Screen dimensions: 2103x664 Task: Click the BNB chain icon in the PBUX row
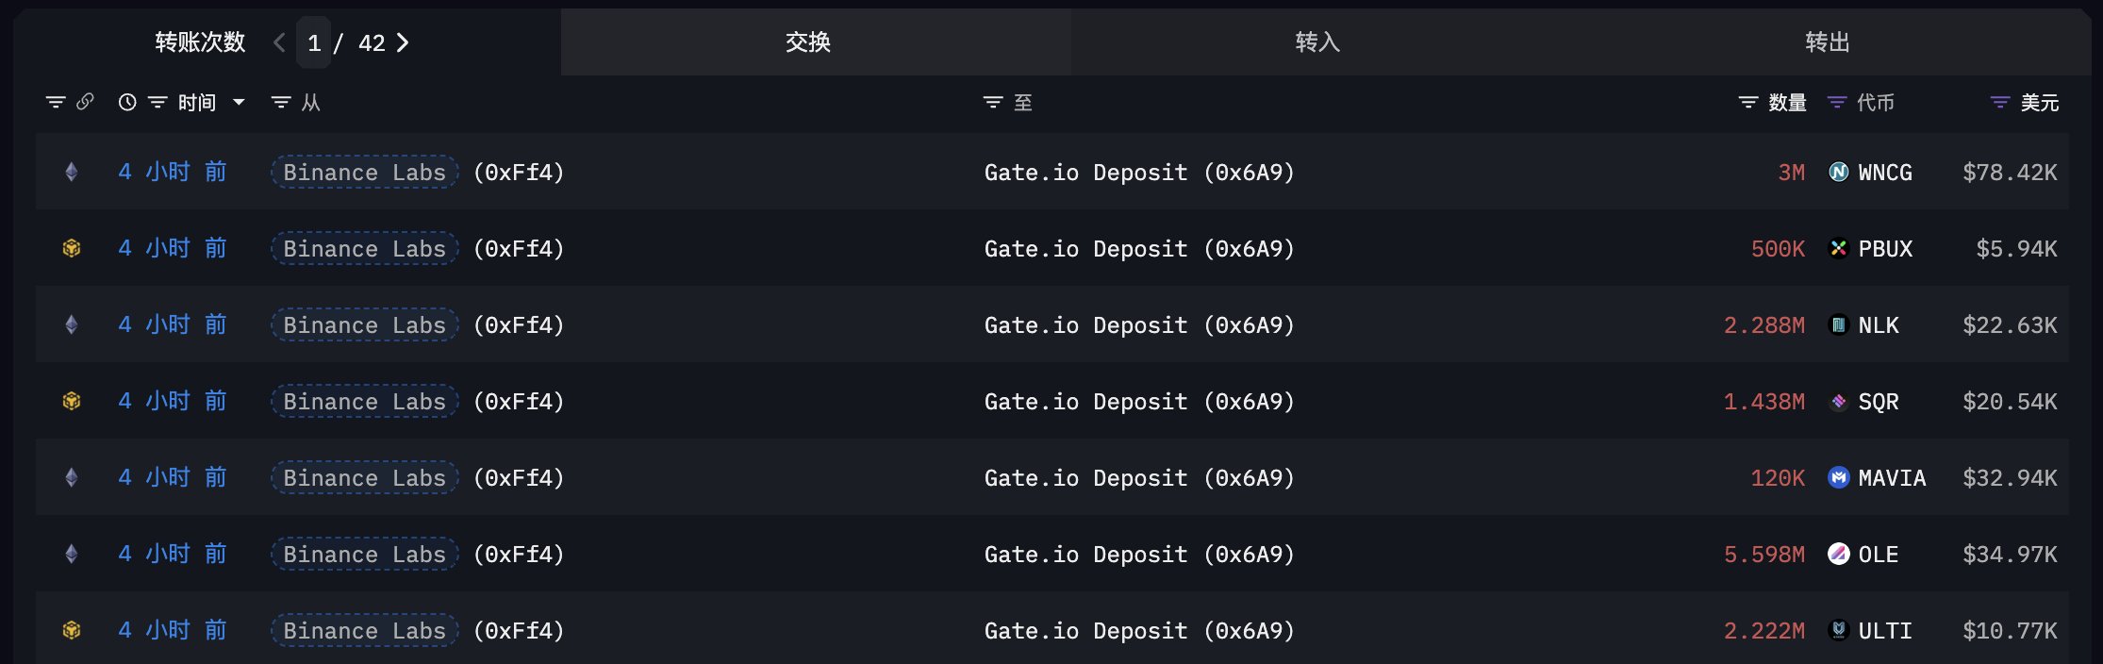click(72, 248)
